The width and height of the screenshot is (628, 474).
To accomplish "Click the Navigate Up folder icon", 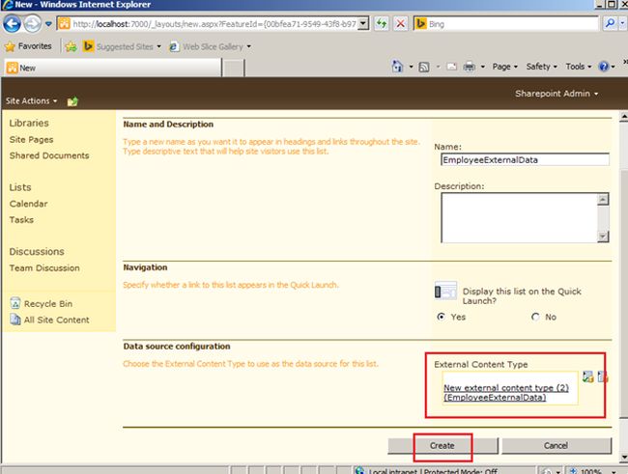I will pos(72,101).
